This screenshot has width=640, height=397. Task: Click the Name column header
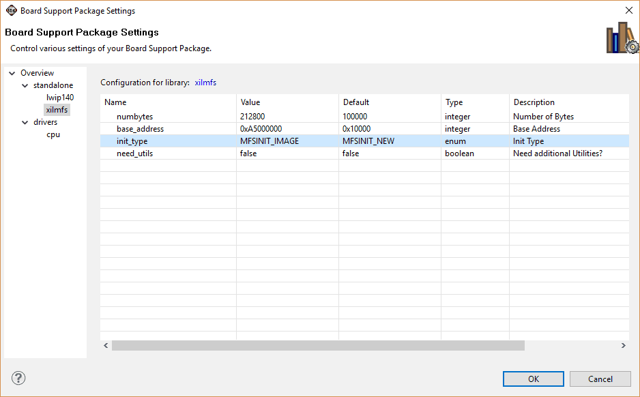(x=168, y=102)
